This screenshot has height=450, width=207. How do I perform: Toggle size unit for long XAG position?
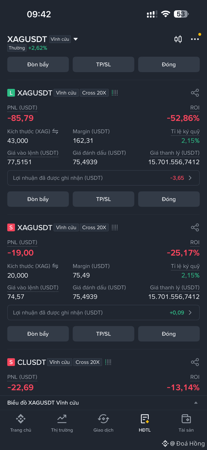pyautogui.click(x=55, y=131)
